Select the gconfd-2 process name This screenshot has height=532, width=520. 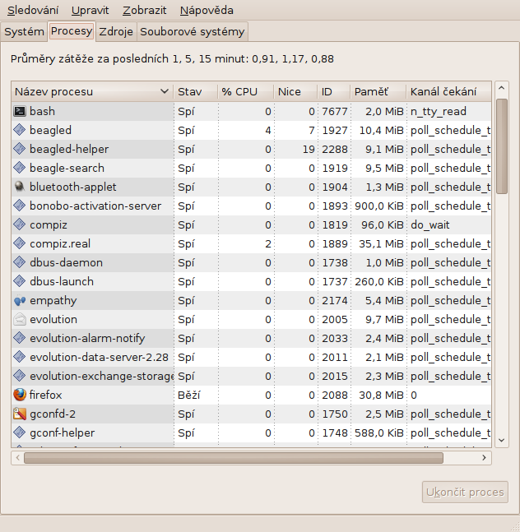[53, 414]
